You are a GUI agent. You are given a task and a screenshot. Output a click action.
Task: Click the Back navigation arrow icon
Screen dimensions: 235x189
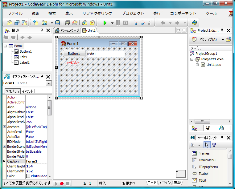[x=163, y=23]
